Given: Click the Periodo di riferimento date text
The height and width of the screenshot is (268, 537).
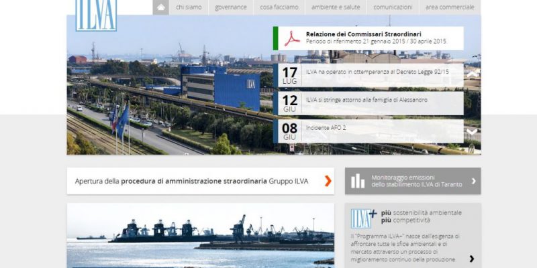Looking at the screenshot, I should (376, 42).
